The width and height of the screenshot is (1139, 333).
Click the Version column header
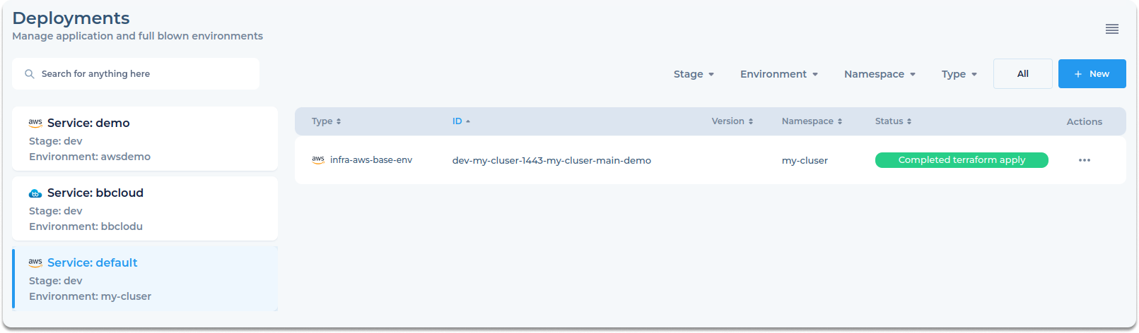point(728,121)
